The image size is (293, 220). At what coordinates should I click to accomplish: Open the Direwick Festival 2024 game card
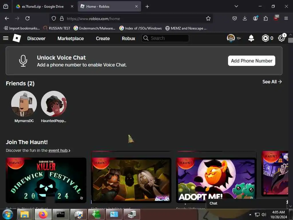[x=46, y=180]
